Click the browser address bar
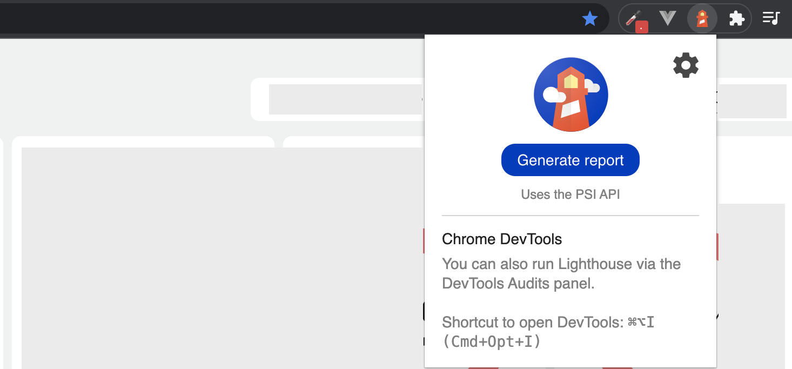This screenshot has width=792, height=369. [304, 19]
